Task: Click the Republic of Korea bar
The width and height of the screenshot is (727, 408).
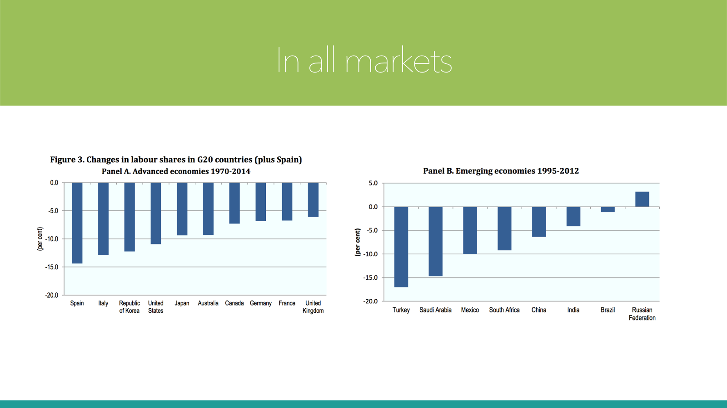Action: [129, 217]
